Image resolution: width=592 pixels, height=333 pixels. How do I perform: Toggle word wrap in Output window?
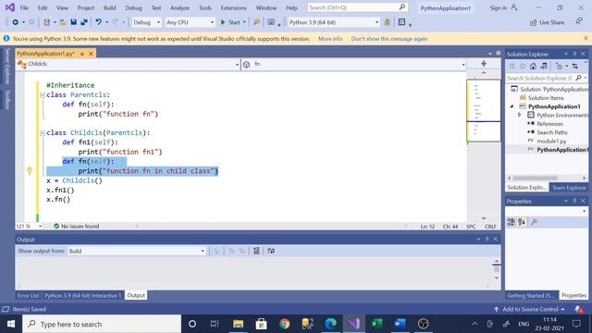click(x=271, y=251)
